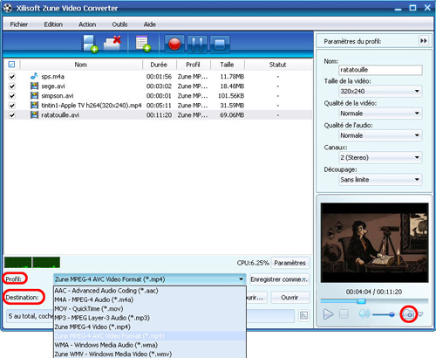Image resolution: width=436 pixels, height=358 pixels.
Task: Sort by the Statut column header
Action: coord(278,65)
